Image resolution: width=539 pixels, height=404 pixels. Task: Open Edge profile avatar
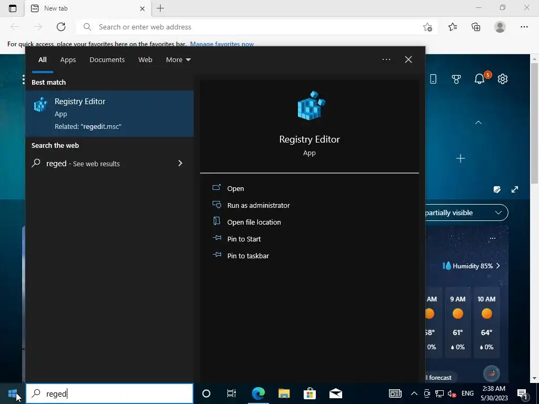tap(500, 27)
